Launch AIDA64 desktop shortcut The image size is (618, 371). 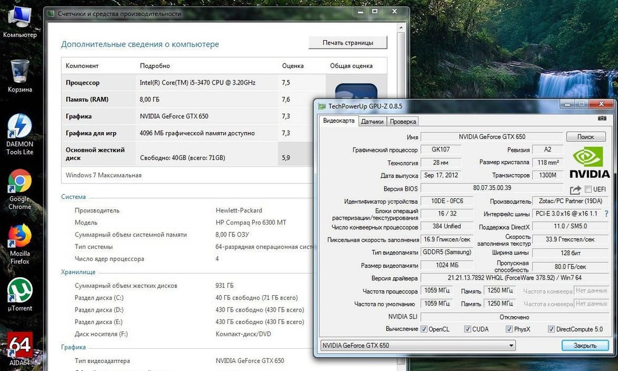point(20,349)
